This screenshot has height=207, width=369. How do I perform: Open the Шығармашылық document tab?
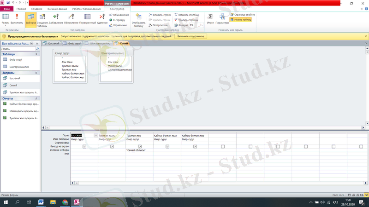[x=97, y=43]
